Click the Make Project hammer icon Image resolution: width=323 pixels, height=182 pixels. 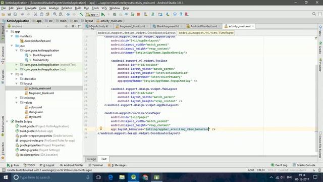click(81, 14)
